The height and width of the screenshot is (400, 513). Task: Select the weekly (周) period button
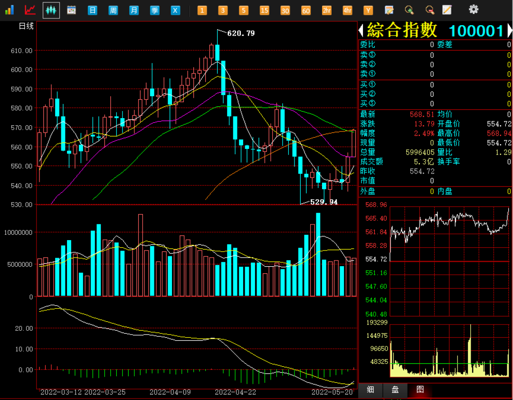pyautogui.click(x=113, y=10)
